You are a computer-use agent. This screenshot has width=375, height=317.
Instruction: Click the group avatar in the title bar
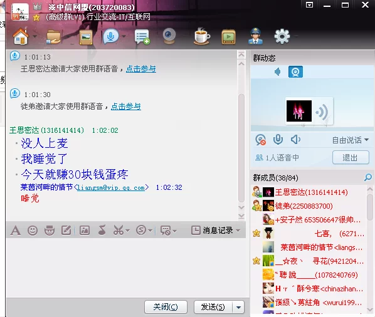(x=20, y=12)
